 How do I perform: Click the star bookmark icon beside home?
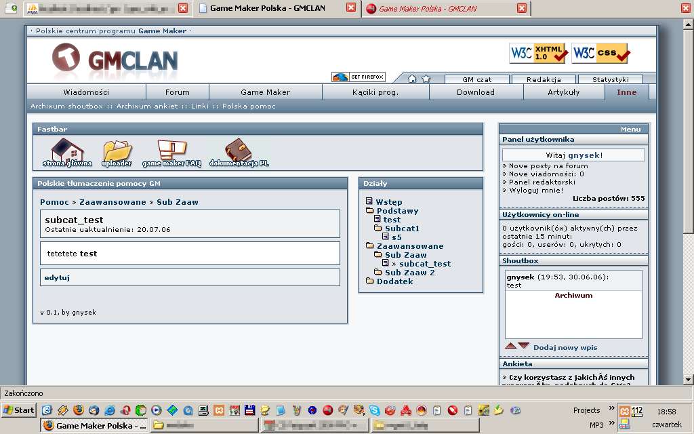(426, 79)
